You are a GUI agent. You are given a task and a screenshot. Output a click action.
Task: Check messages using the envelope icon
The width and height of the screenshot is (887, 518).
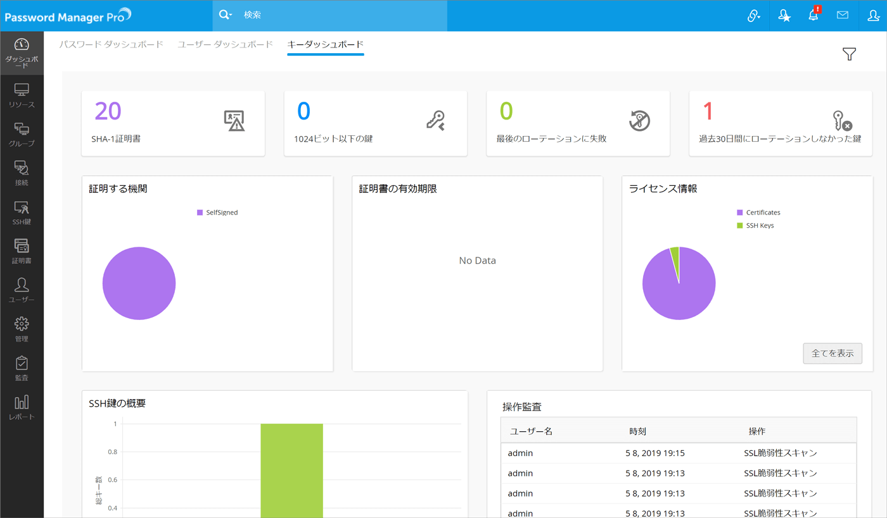pyautogui.click(x=843, y=16)
